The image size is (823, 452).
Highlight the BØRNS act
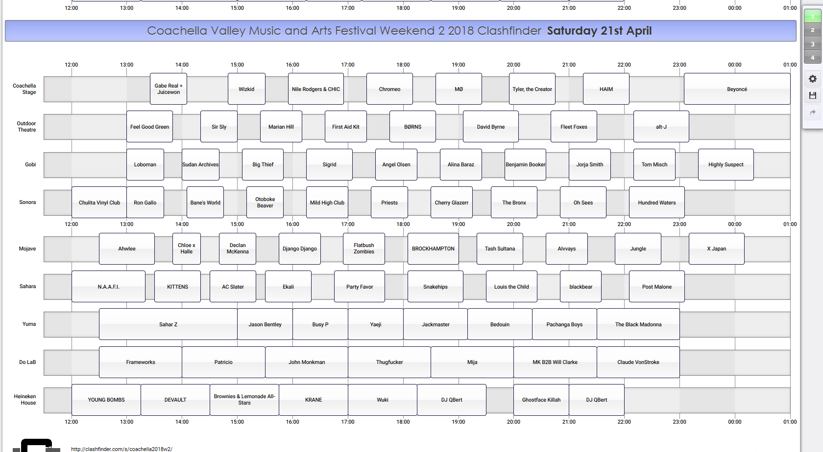click(x=412, y=127)
